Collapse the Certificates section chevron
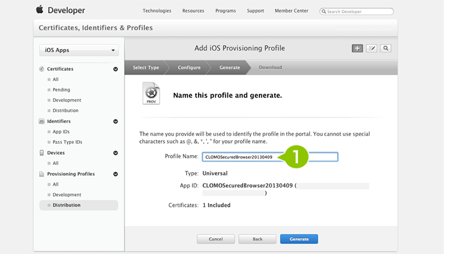 pyautogui.click(x=115, y=69)
